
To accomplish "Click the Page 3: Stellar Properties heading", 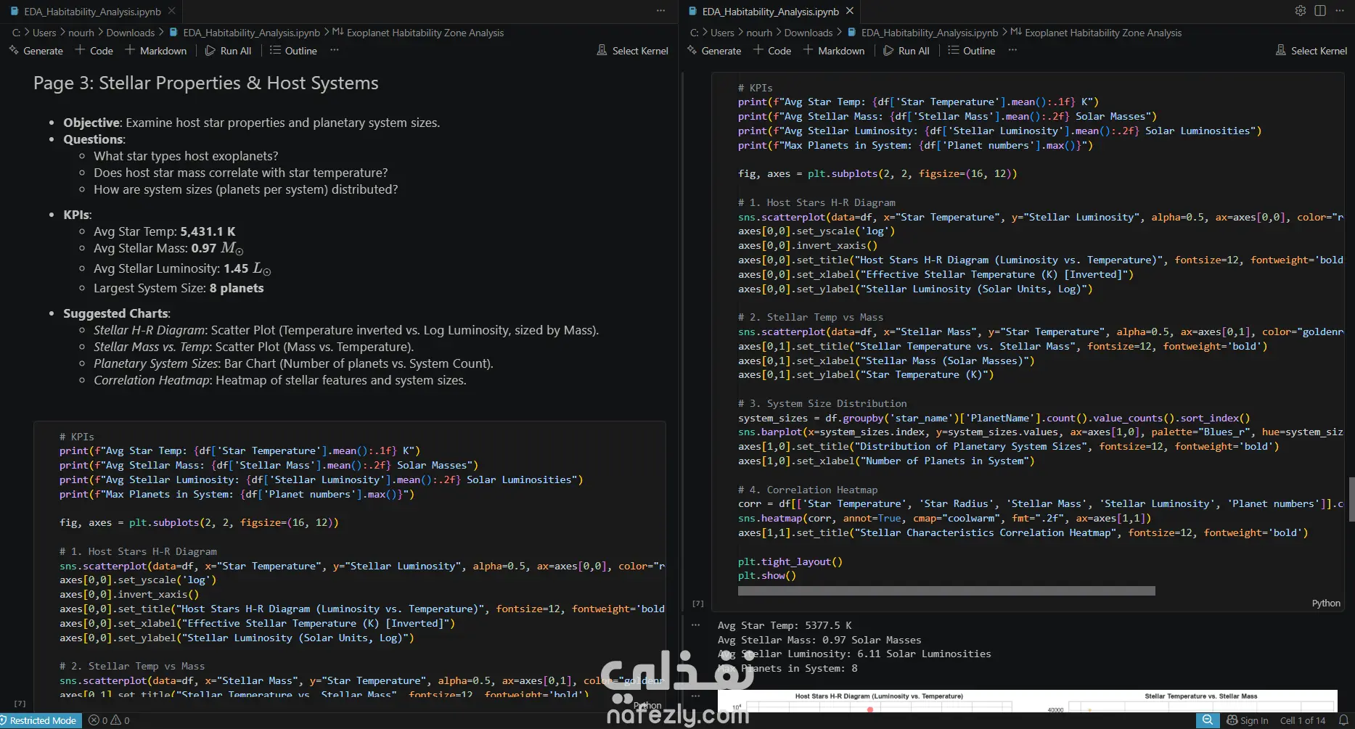I will [x=206, y=83].
